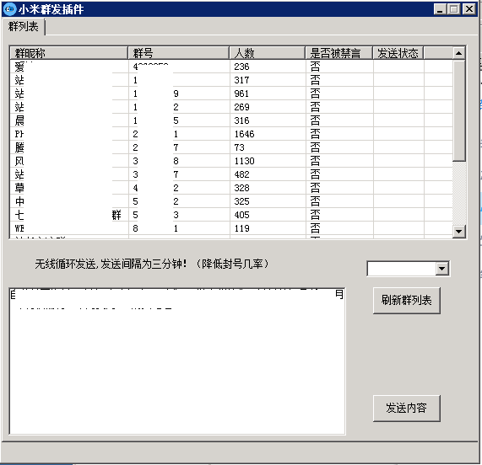Select the row with 269 members
The image size is (482, 465).
click(231, 107)
